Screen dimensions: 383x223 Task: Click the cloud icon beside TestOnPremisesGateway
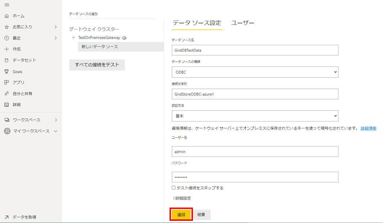pos(124,38)
